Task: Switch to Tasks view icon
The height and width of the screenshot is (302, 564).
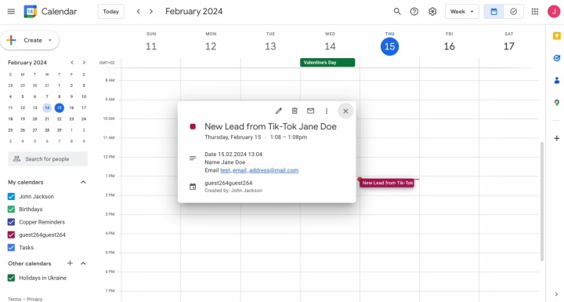Action: tap(513, 12)
